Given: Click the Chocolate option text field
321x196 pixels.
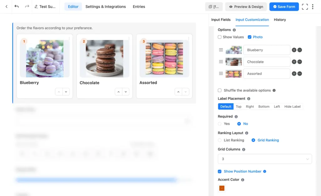Looking at the screenshot, I should tap(266, 62).
